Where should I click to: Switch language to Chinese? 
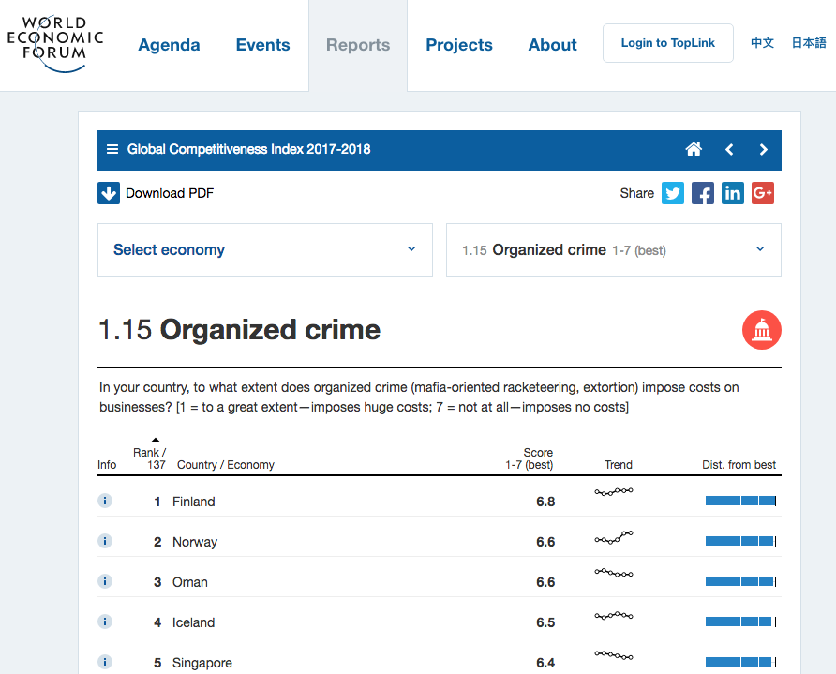tap(762, 43)
